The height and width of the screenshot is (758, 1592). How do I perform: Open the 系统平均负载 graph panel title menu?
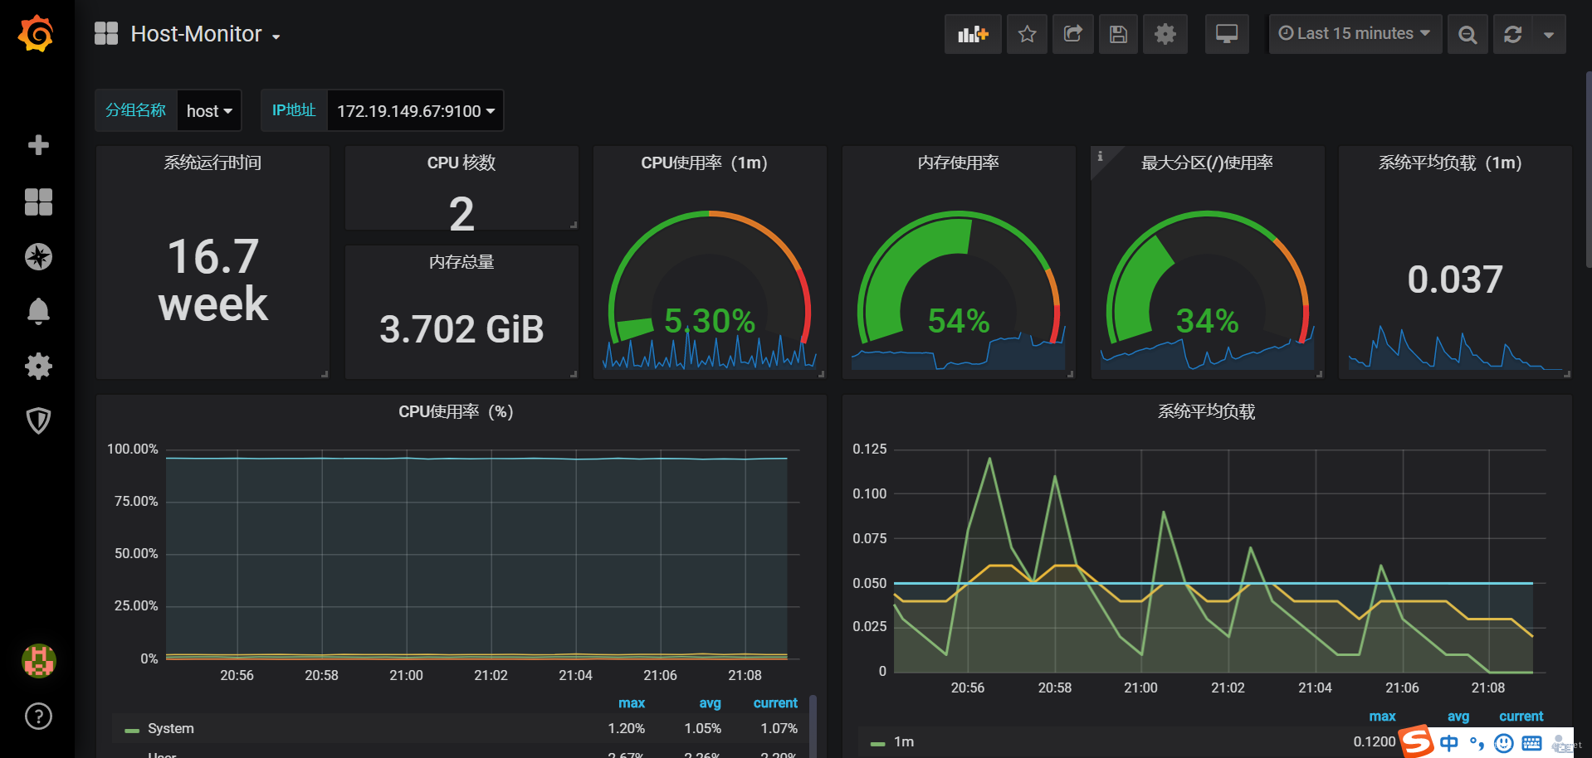(1207, 411)
